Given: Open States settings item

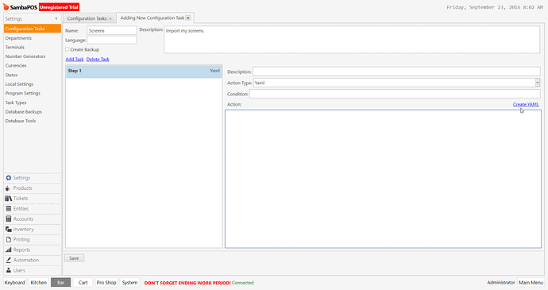Looking at the screenshot, I should [x=11, y=75].
